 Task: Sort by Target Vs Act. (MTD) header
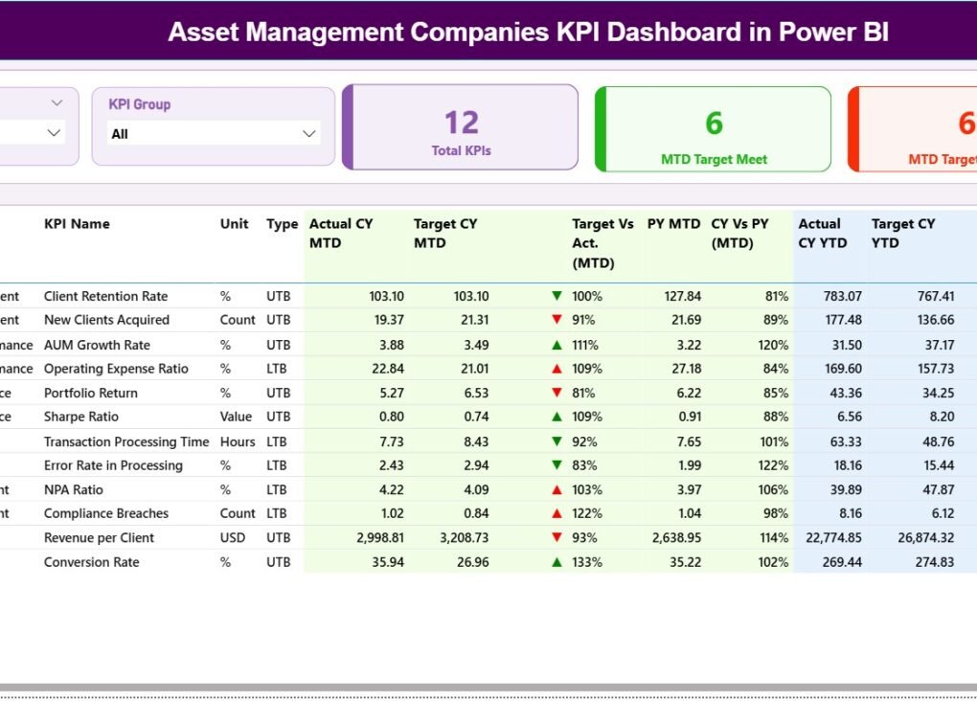click(602, 243)
